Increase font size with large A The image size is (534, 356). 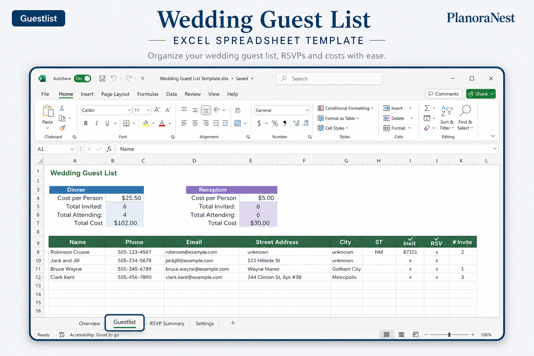tap(157, 110)
